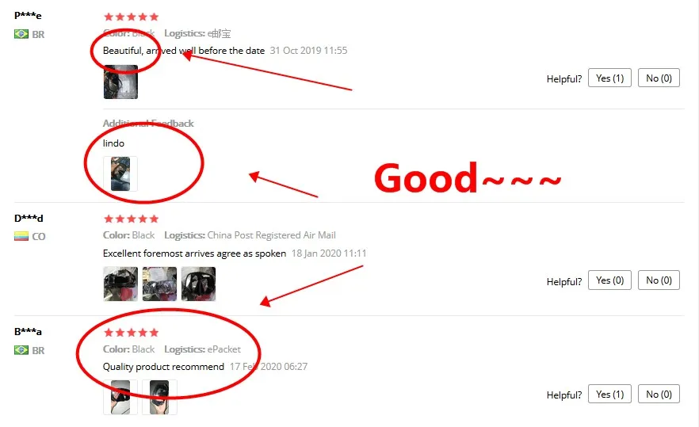The width and height of the screenshot is (699, 427).
Task: Open the third photo in D***d's review
Action: pos(198,284)
